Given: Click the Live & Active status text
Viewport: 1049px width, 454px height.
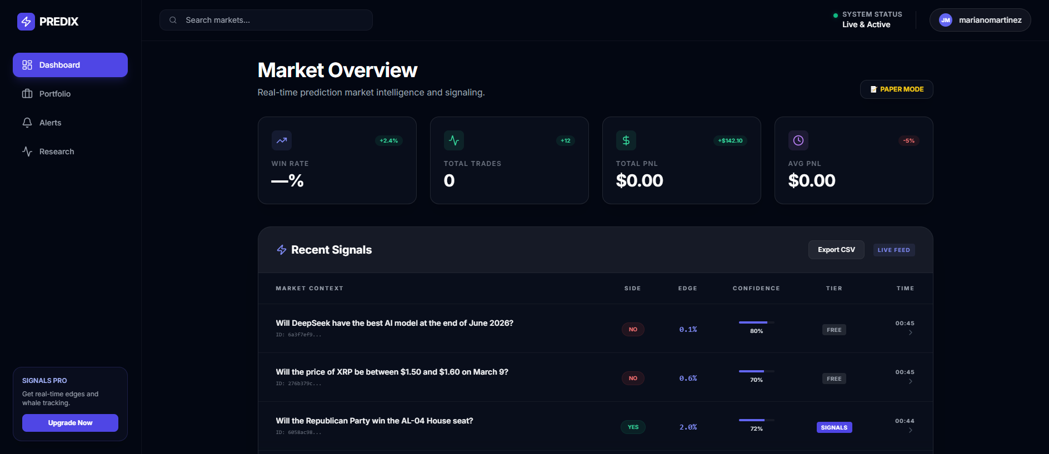Looking at the screenshot, I should tap(866, 24).
